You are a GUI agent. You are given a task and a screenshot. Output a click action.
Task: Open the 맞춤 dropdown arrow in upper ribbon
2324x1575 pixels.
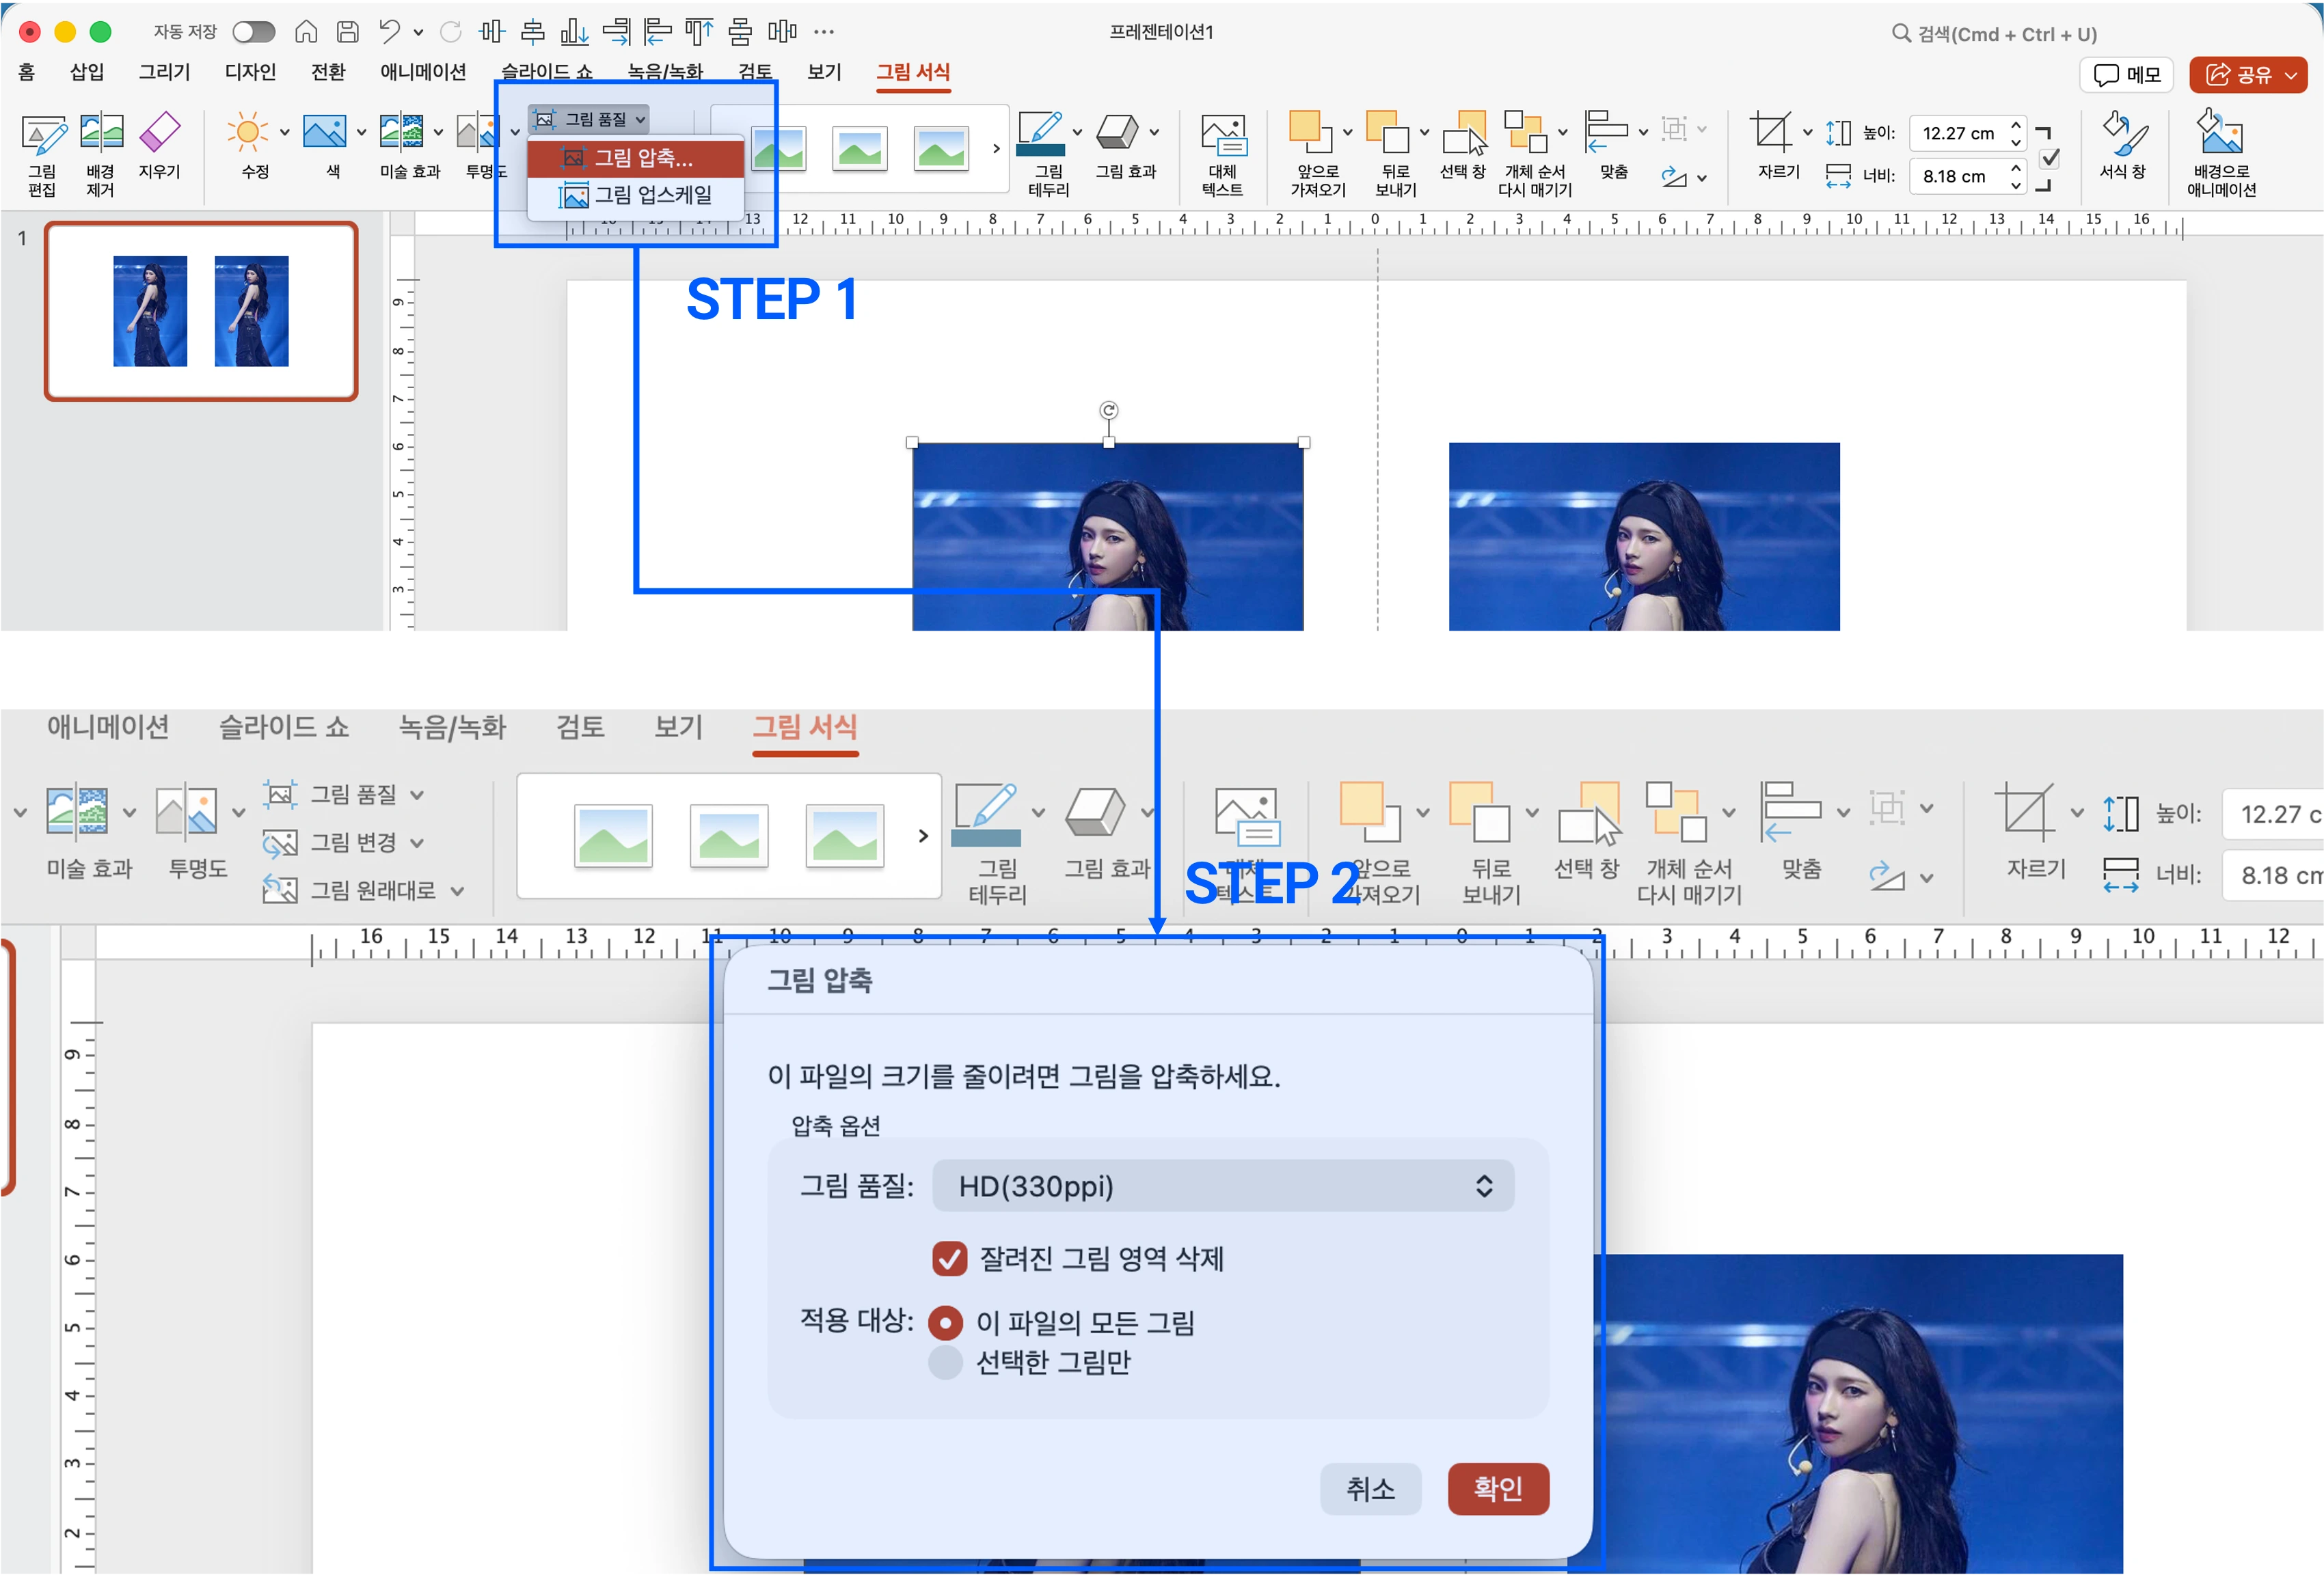pos(1643,132)
